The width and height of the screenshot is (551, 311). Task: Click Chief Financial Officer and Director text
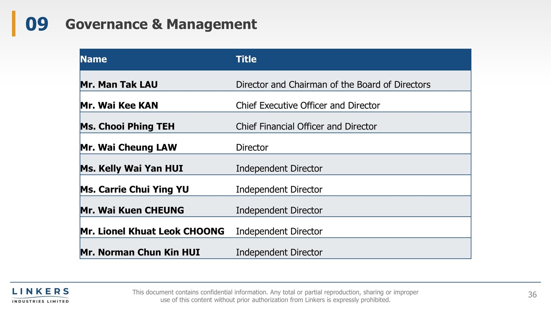[306, 127]
